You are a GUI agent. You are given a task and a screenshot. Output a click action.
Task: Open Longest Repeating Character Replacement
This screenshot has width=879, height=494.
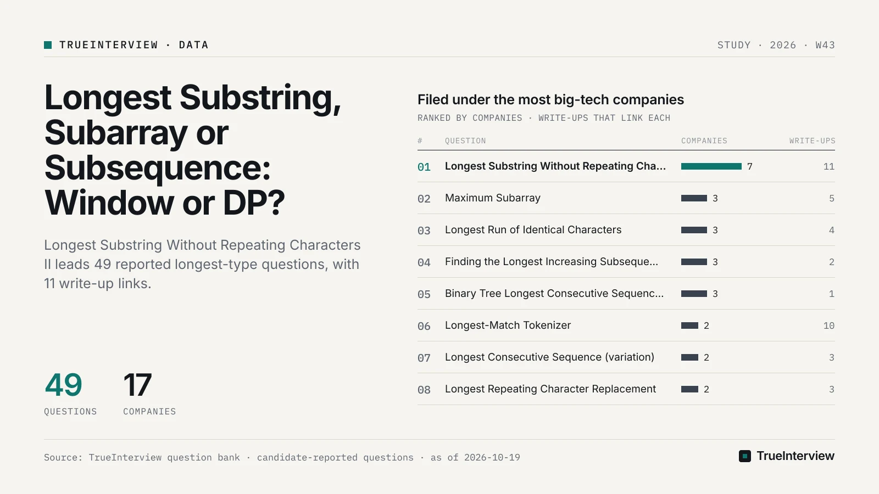(x=626, y=389)
